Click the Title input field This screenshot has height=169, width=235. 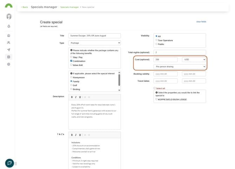pos(95,36)
